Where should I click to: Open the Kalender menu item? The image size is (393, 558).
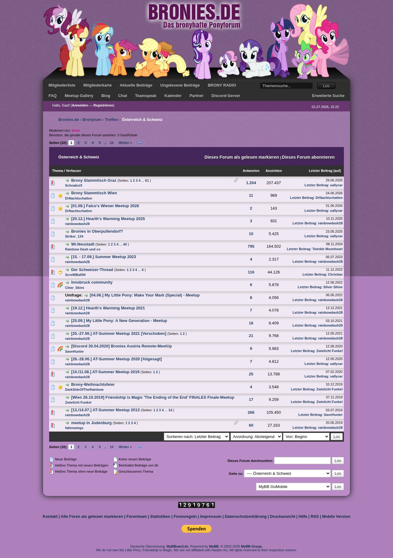(173, 96)
